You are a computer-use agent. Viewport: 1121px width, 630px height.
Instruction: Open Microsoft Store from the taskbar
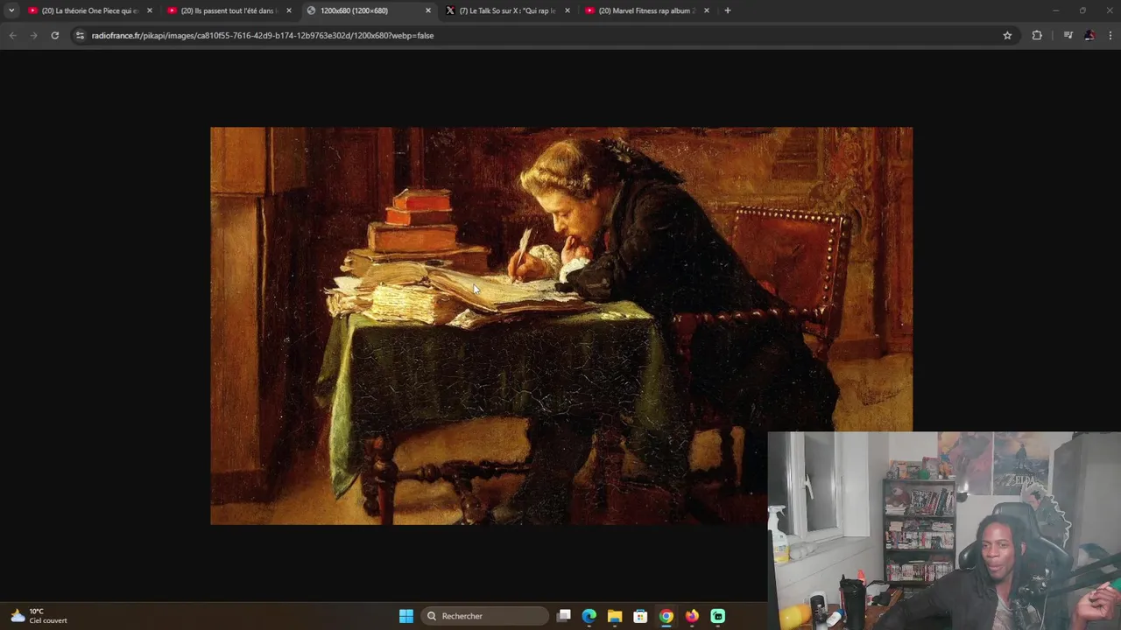[640, 616]
